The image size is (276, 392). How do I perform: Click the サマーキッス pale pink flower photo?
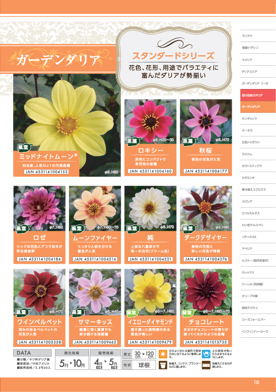[x=95, y=292]
